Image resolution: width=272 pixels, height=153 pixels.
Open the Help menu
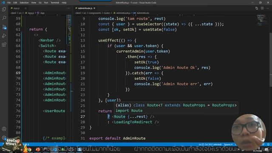64,3
